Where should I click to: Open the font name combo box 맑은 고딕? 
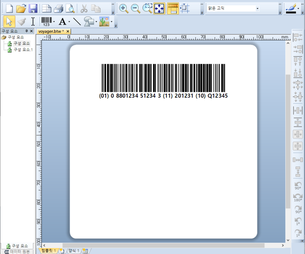(233, 8)
